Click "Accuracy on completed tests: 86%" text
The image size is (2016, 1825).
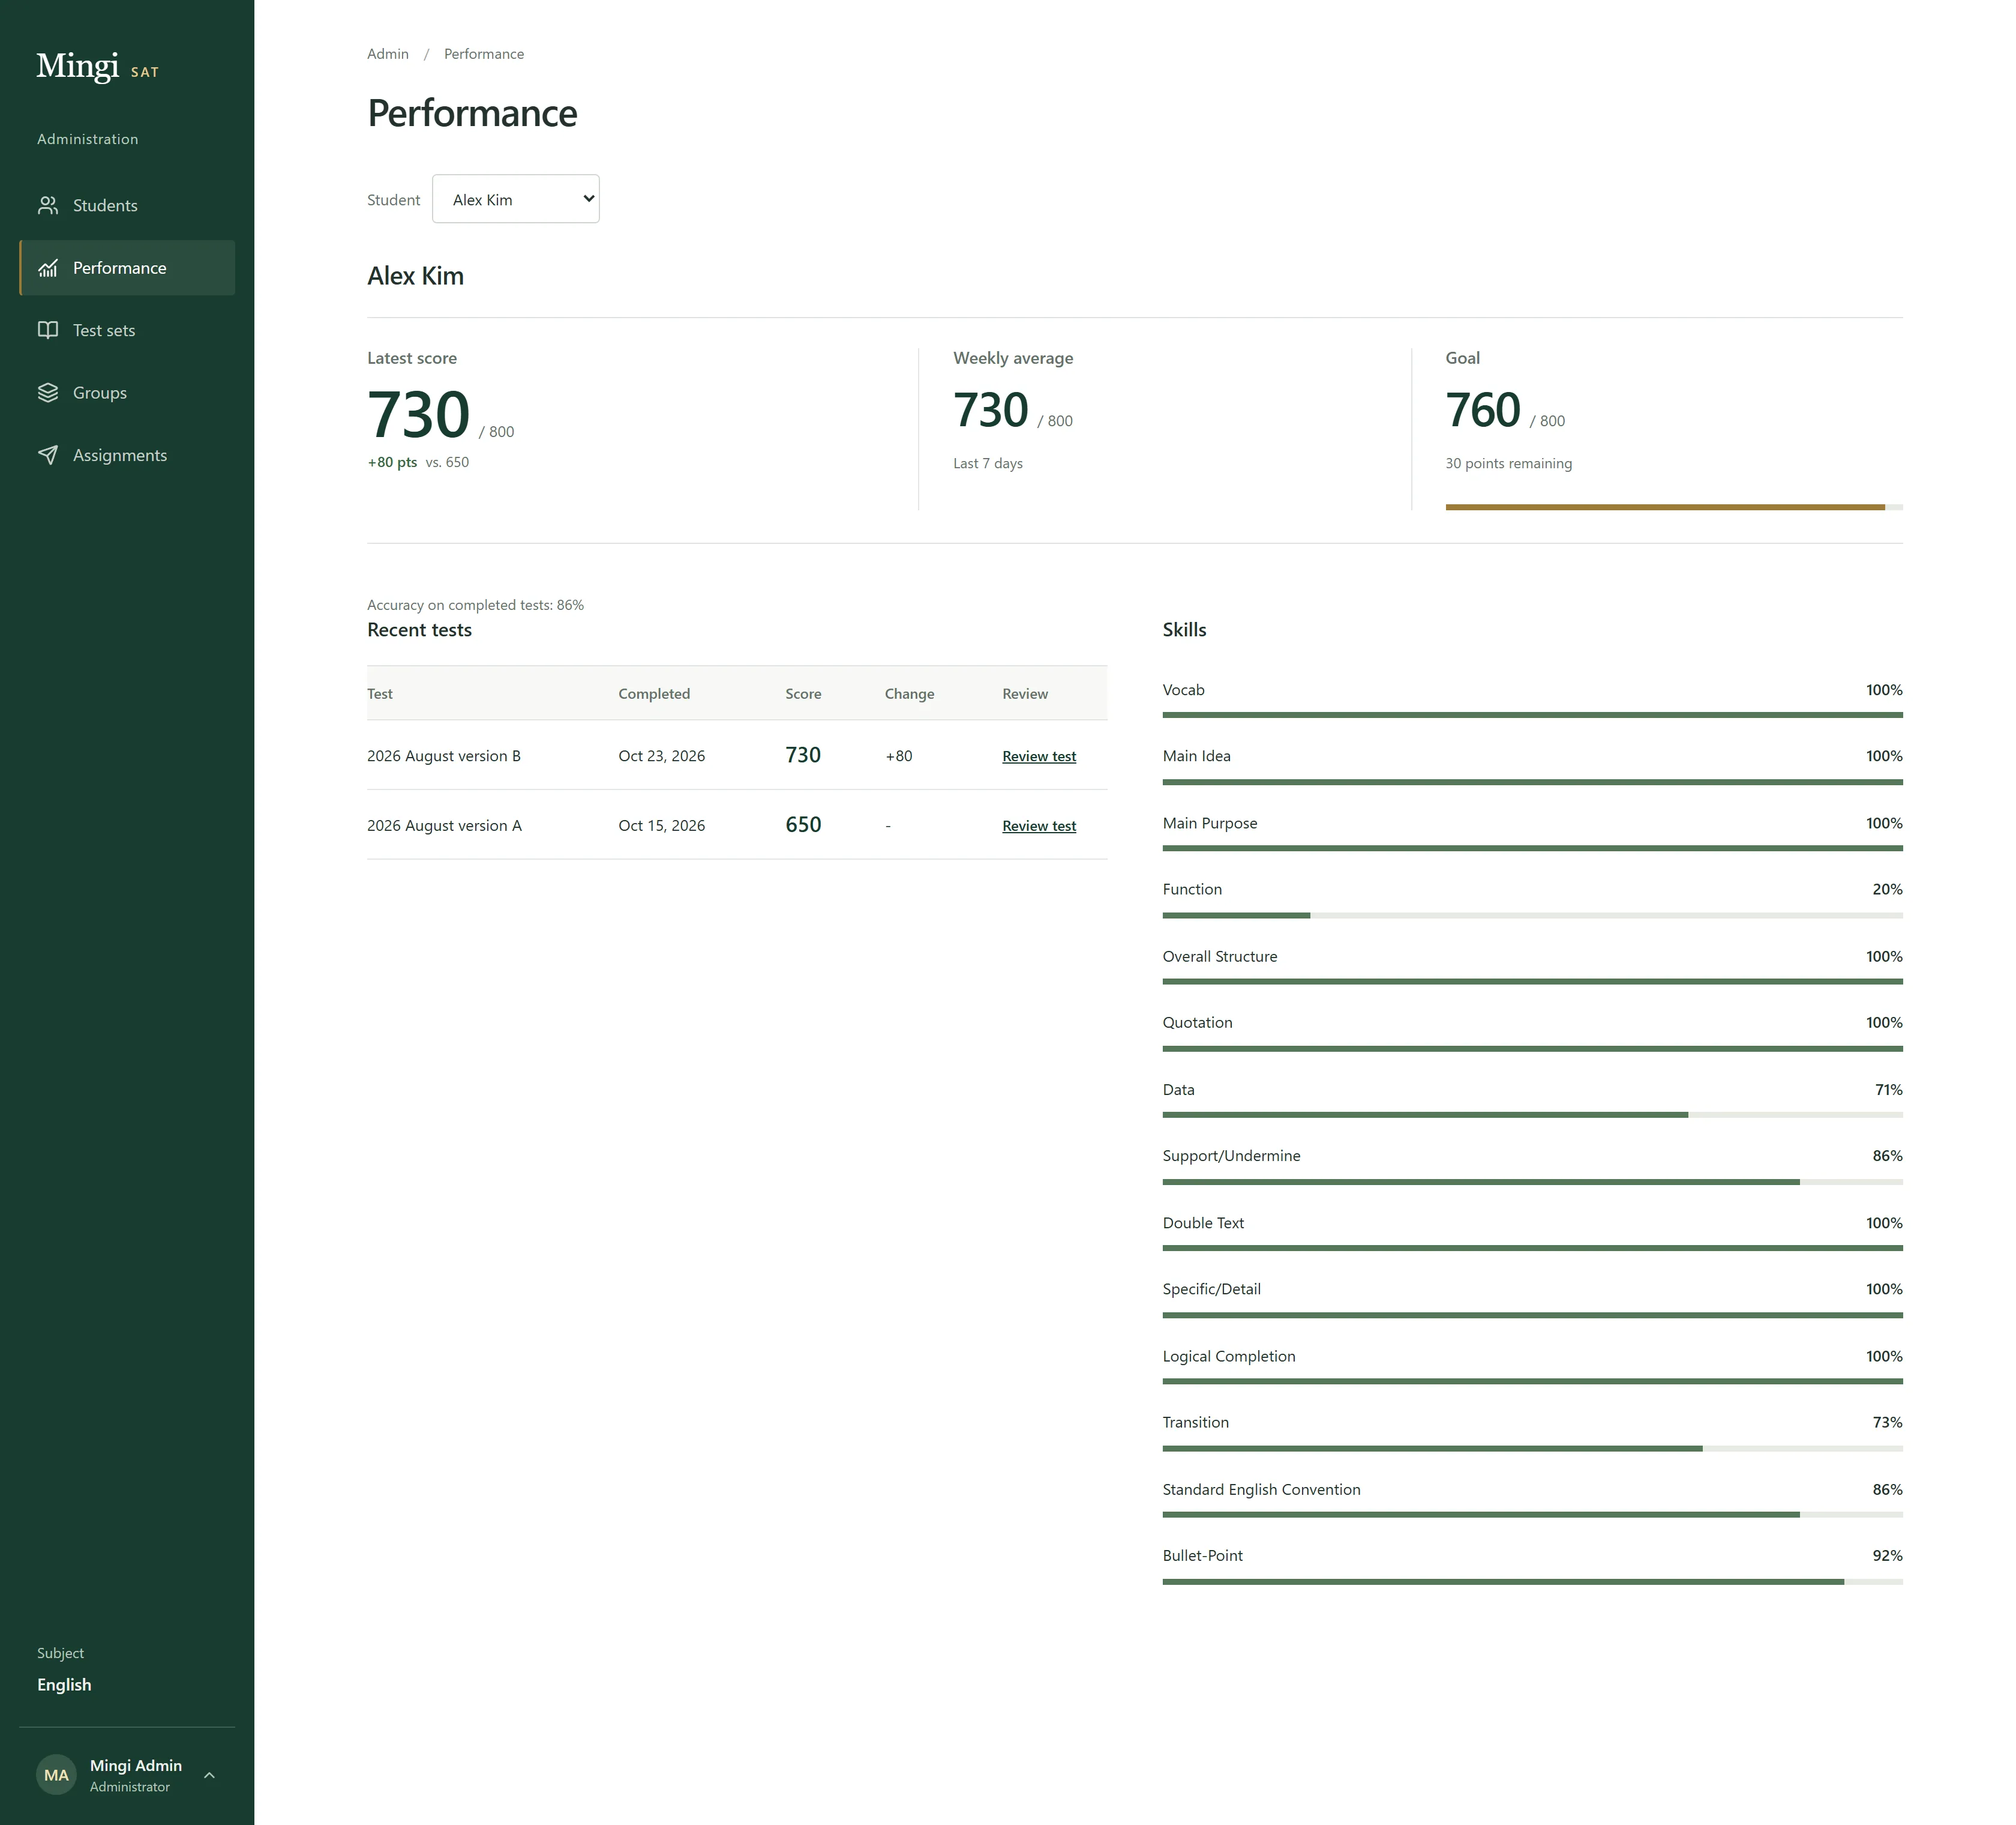coord(475,605)
